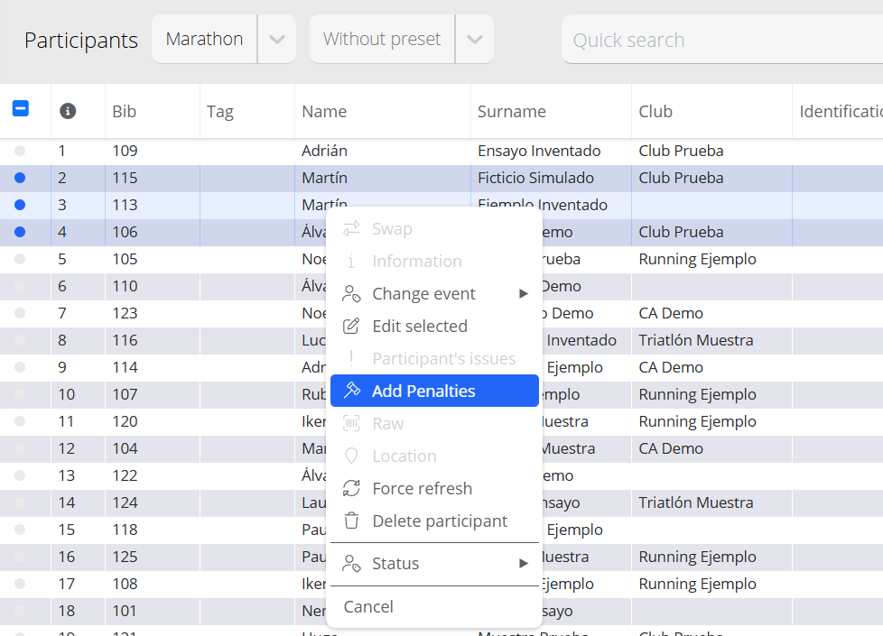Open Change event menu entry
The height and width of the screenshot is (636, 883).
pyautogui.click(x=435, y=294)
